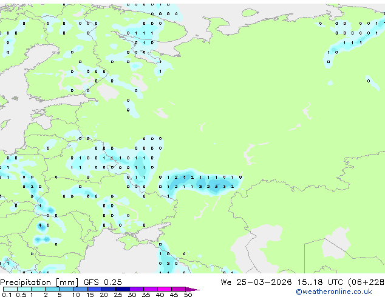Select the 5 to 10 mm legend swatch
Viewport: 385px width, 297px height.
point(66,289)
